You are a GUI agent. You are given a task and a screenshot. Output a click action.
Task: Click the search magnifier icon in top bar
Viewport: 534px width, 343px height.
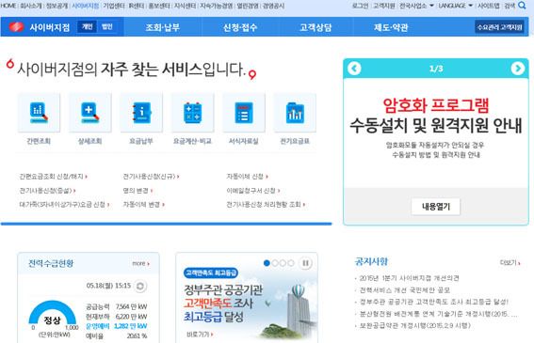[522, 5]
